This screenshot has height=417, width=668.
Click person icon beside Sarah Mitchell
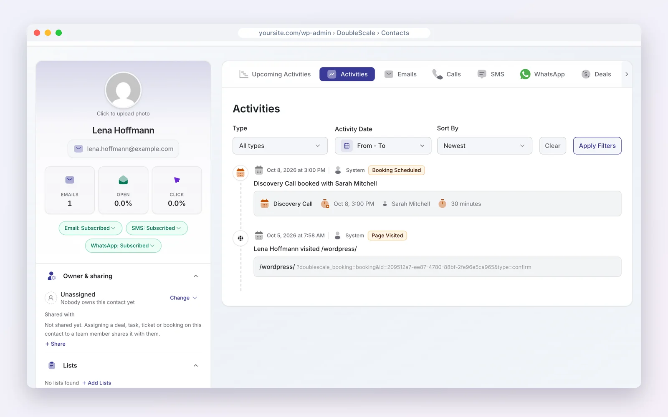[385, 204]
